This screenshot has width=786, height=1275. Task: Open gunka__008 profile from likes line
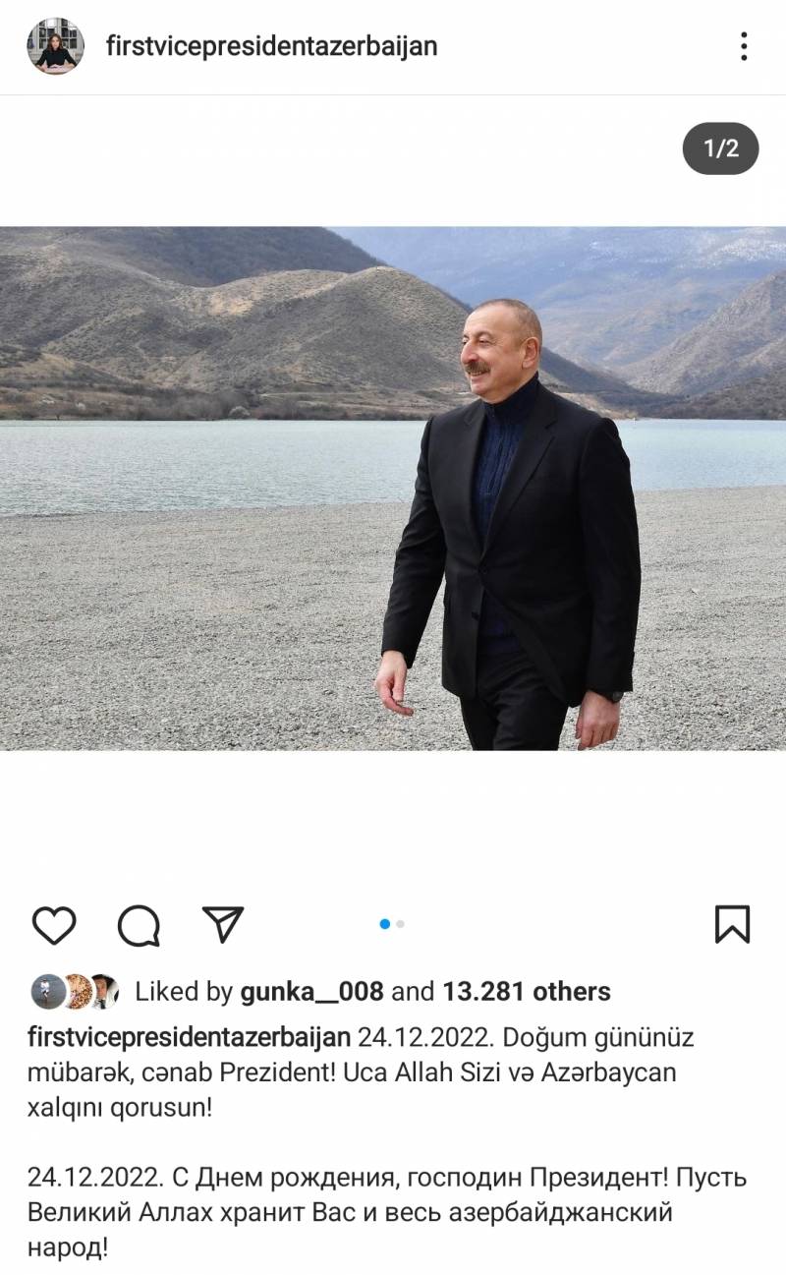(x=311, y=992)
